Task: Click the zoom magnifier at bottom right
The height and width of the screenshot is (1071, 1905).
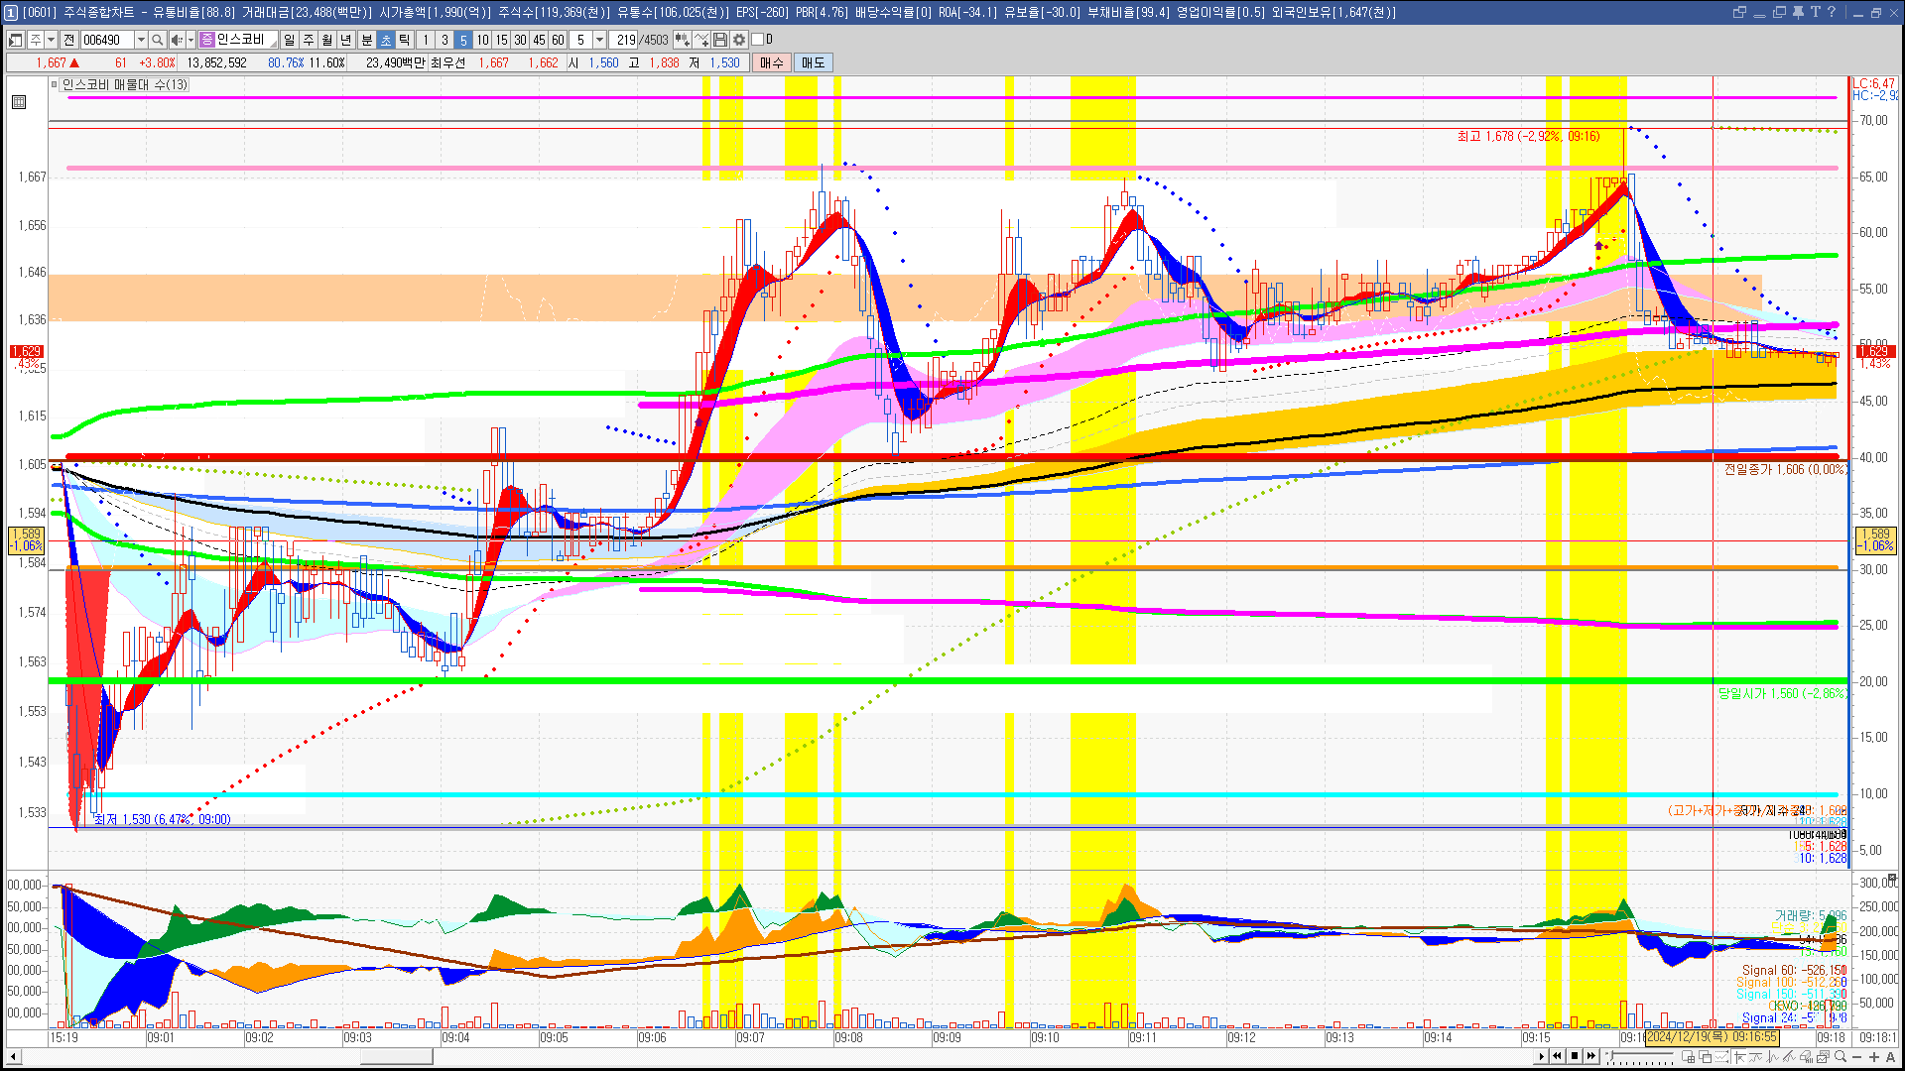Action: tap(1841, 1057)
